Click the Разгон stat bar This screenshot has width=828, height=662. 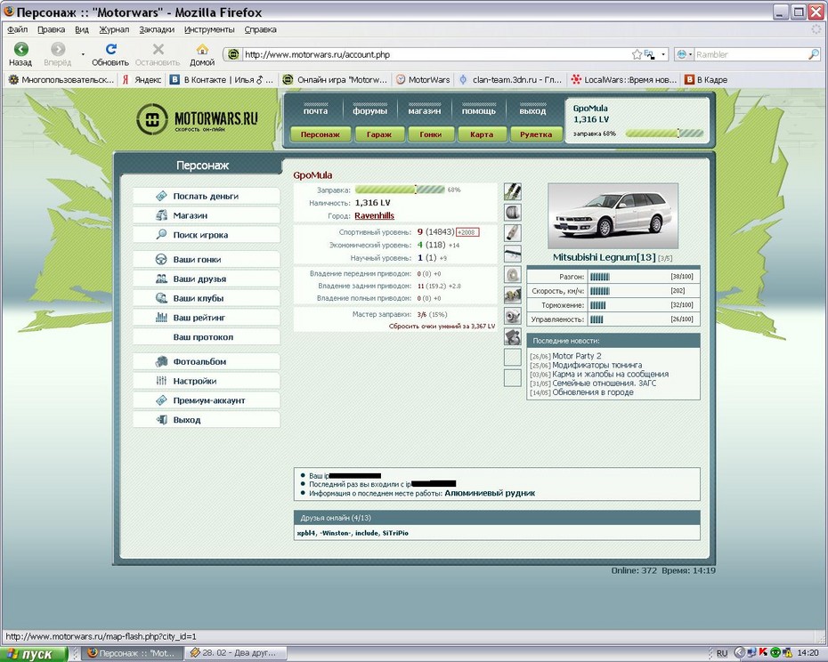pyautogui.click(x=599, y=277)
